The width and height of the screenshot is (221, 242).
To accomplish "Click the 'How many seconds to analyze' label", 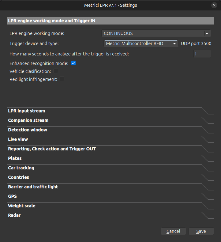I will (69, 54).
